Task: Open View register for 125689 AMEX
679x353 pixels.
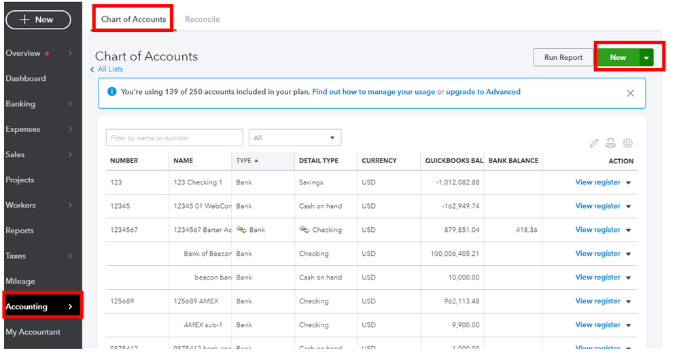Action: pyautogui.click(x=597, y=301)
